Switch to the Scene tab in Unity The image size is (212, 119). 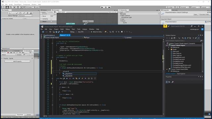(44, 10)
